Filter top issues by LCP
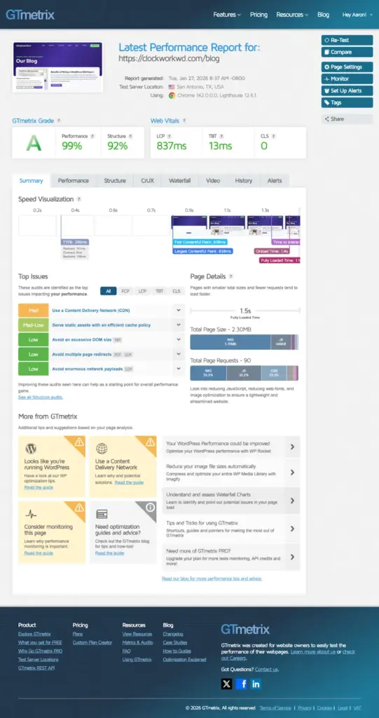 [x=142, y=291]
